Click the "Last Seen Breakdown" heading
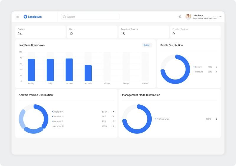 (32, 45)
